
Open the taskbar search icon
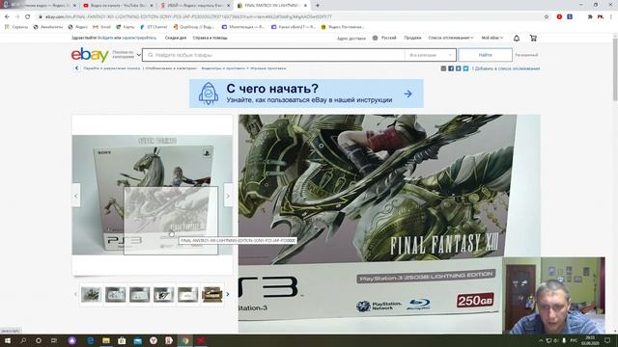pyautogui.click(x=23, y=340)
